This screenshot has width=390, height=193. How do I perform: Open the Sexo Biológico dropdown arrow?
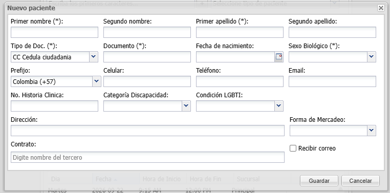click(x=372, y=57)
